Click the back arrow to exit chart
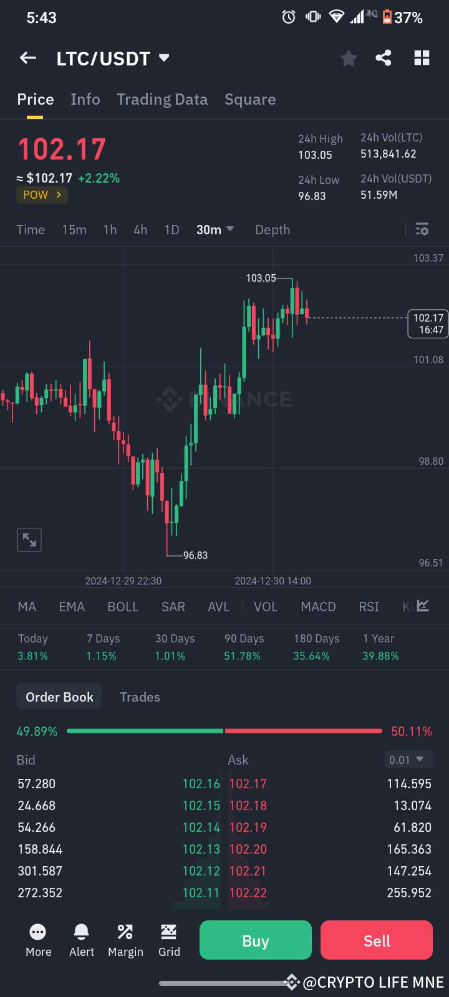The image size is (449, 997). (27, 57)
